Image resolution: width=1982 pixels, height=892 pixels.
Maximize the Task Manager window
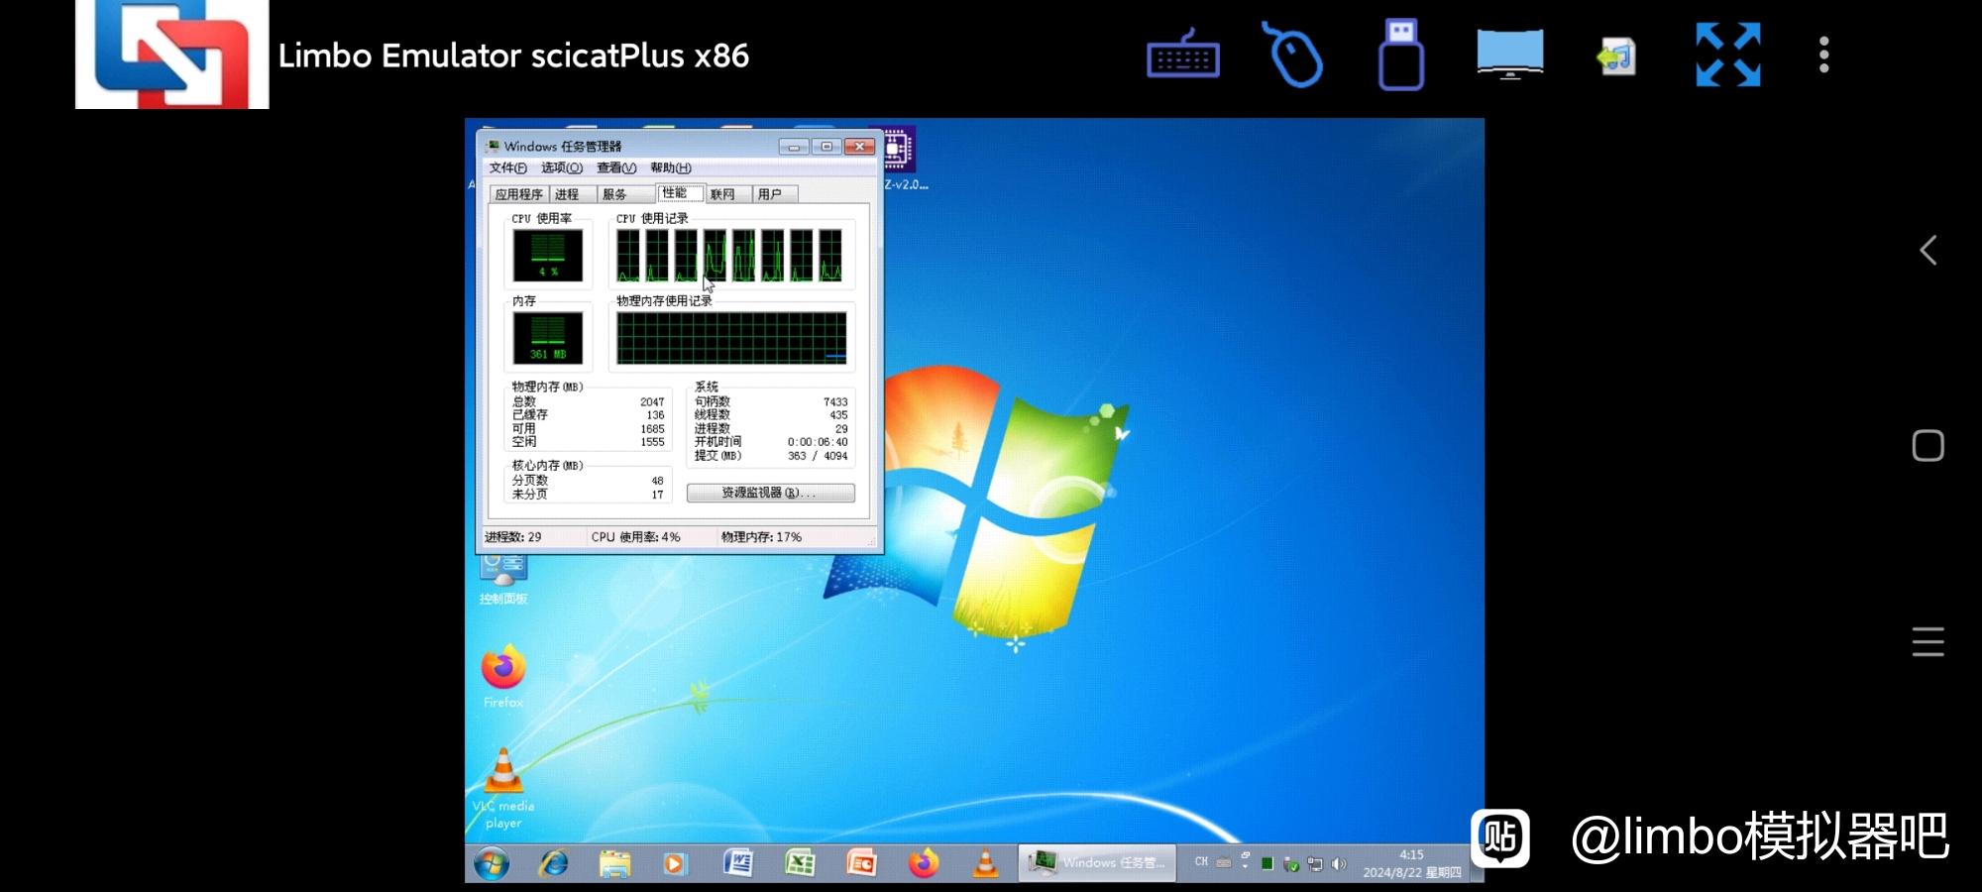(826, 147)
